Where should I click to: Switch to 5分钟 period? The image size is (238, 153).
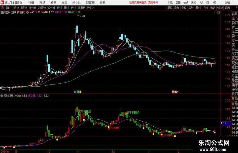point(23,8)
